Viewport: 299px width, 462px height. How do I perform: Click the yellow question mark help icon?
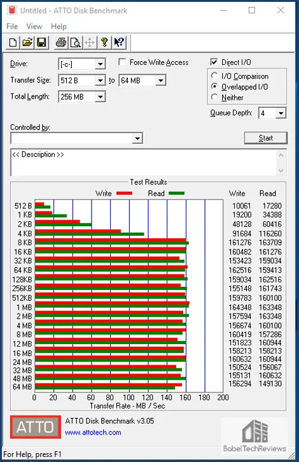[x=104, y=43]
